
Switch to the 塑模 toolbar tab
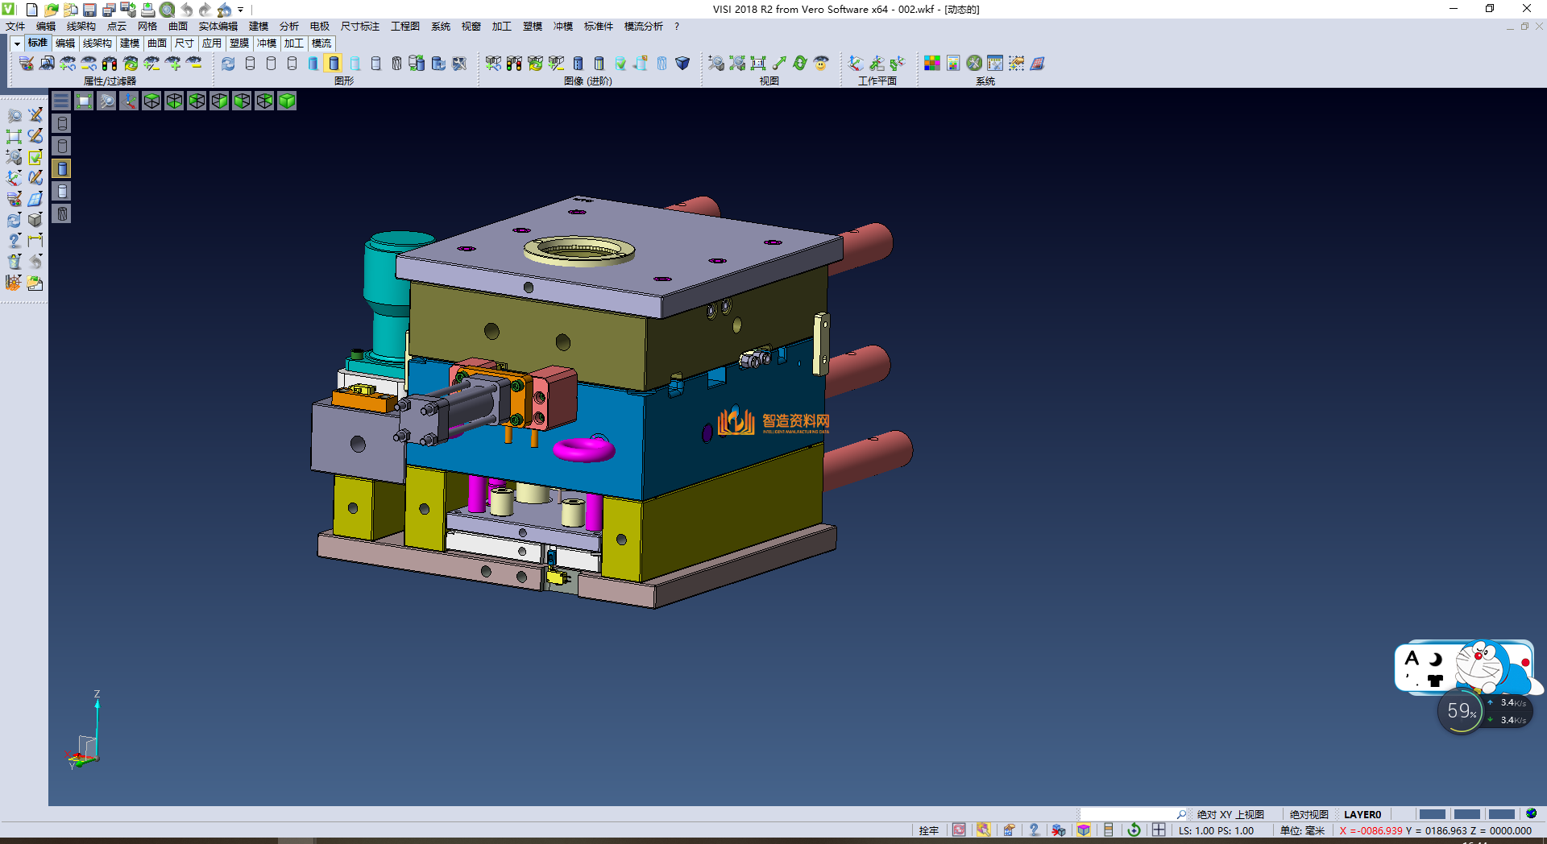pos(239,43)
